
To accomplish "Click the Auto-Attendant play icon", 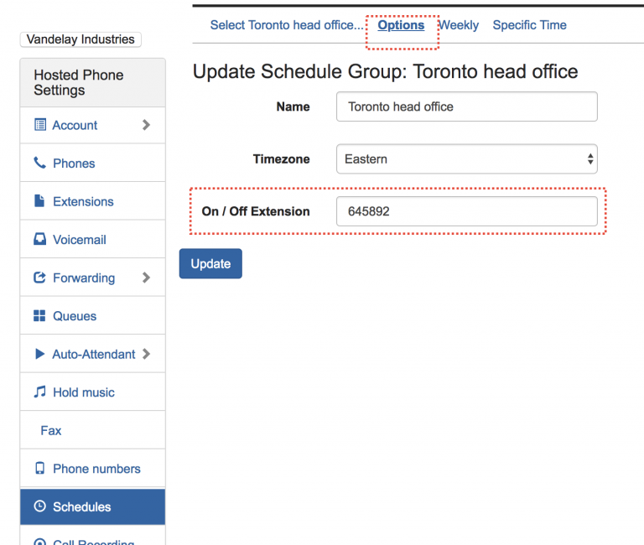I will point(39,354).
